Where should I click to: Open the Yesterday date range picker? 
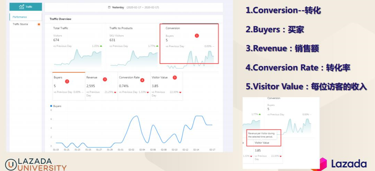pyautogui.click(x=134, y=7)
